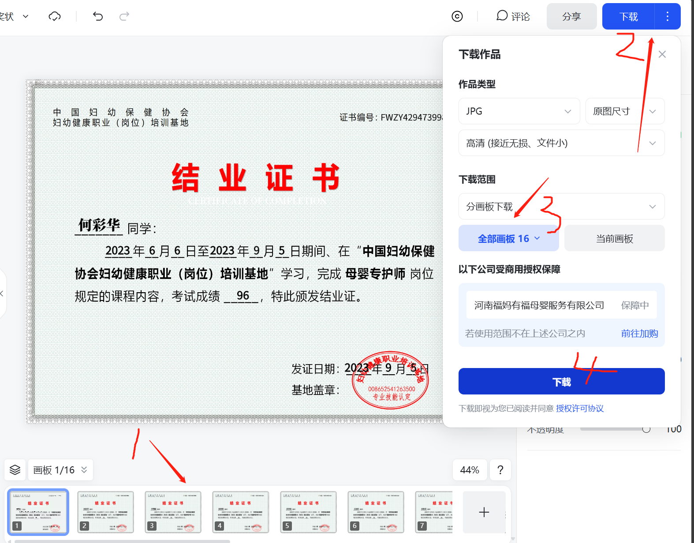
Task: Select artboard thumbnail 1
Action: (38, 512)
